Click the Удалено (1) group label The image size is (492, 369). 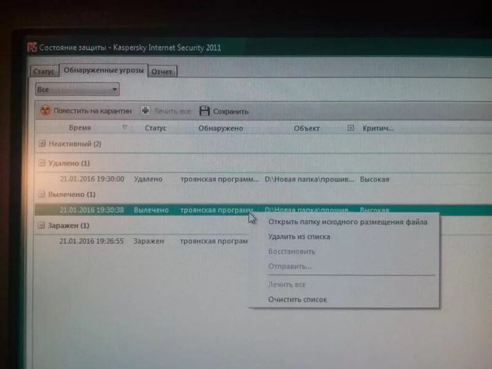69,163
